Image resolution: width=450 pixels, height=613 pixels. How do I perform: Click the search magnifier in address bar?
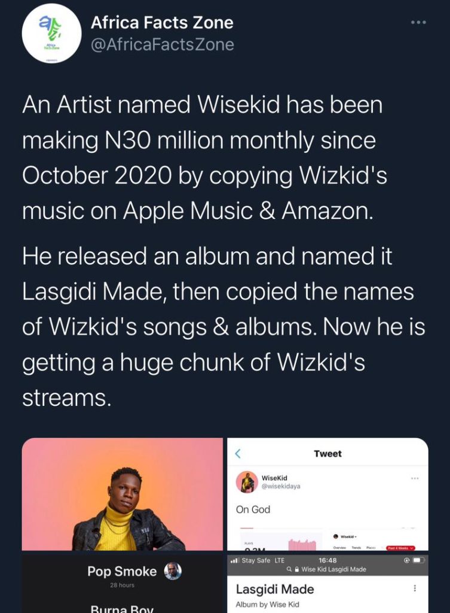(289, 570)
